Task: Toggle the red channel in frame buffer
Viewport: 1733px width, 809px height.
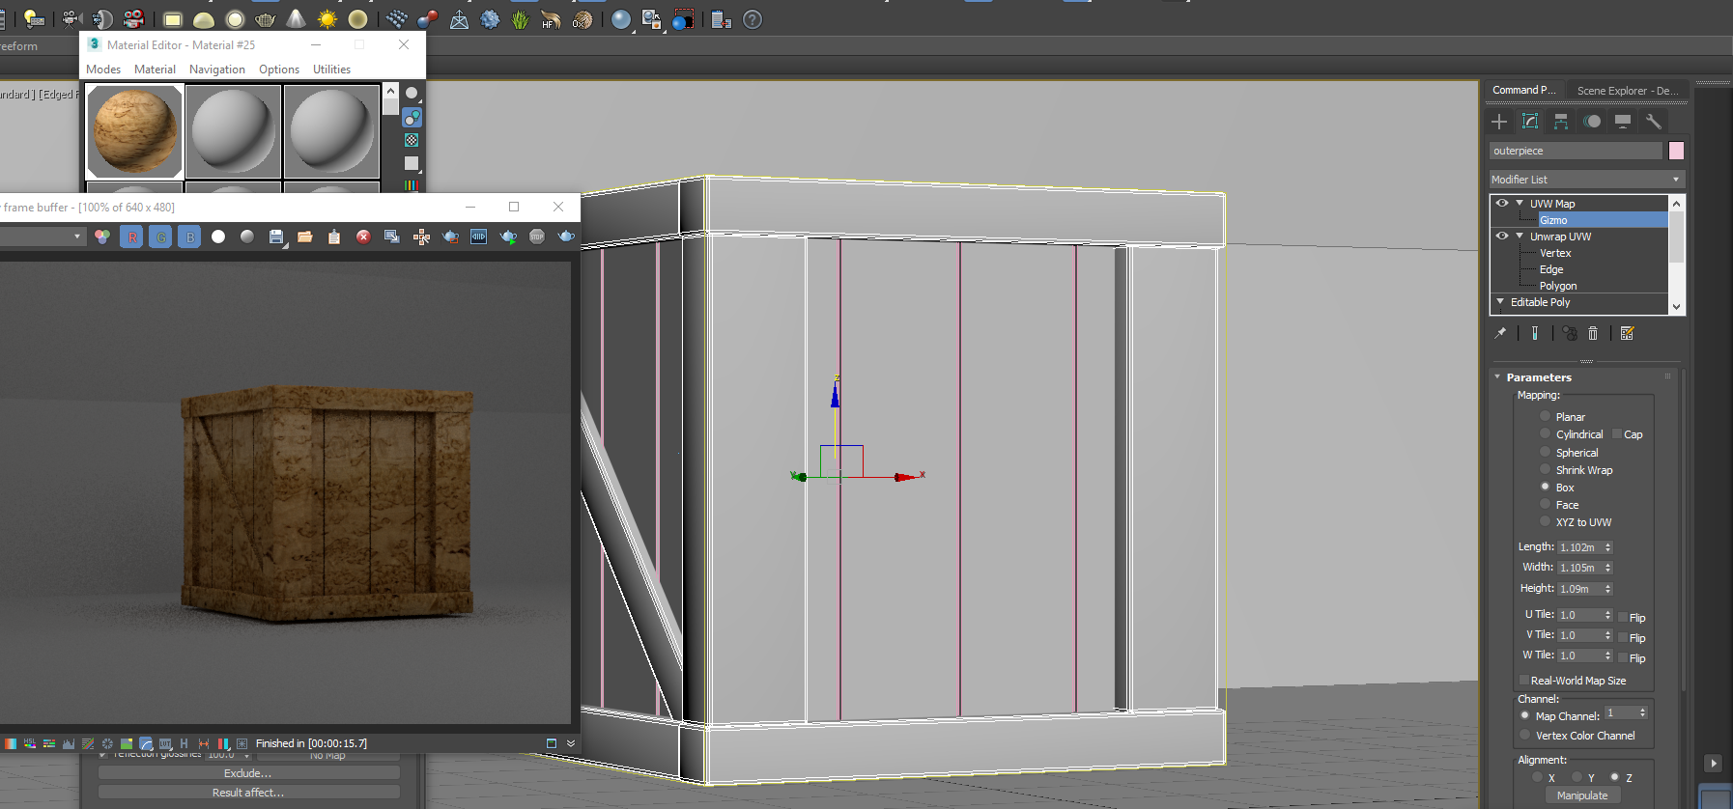Action: tap(131, 237)
